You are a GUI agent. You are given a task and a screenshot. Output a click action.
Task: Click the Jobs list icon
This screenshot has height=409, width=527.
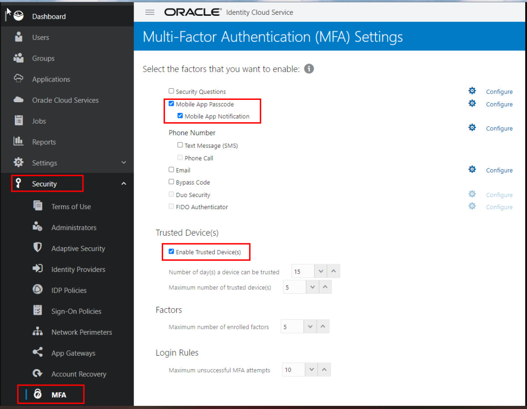(x=19, y=121)
